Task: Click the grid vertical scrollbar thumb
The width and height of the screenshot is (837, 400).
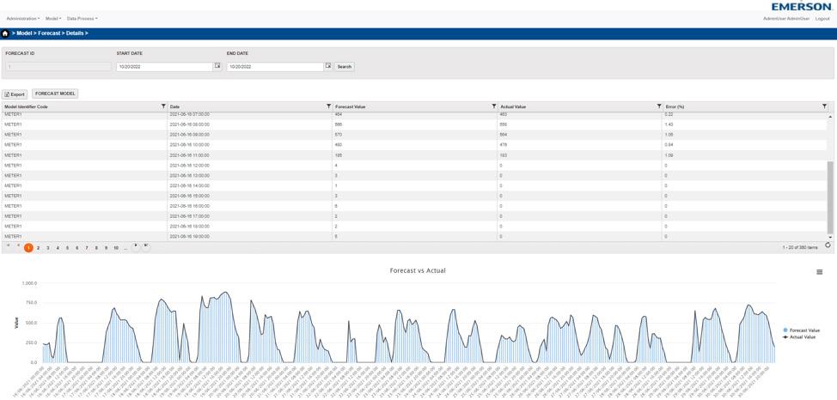Action: pos(830,197)
